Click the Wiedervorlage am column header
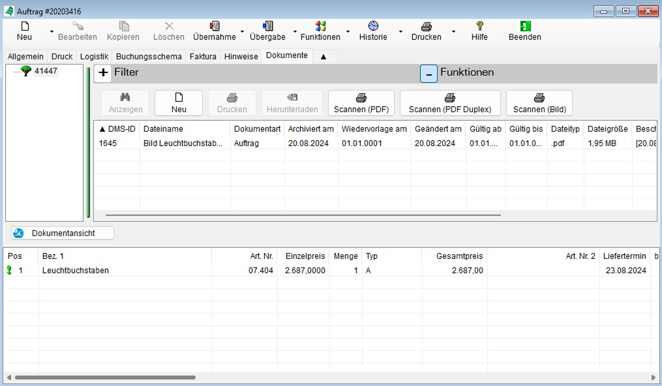The height and width of the screenshot is (386, 662). click(374, 129)
